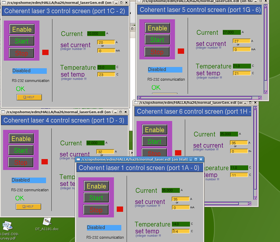Screen dimensions: 280x242
Task: Click the red status indicator in laser 3 window
Action: coord(45,52)
